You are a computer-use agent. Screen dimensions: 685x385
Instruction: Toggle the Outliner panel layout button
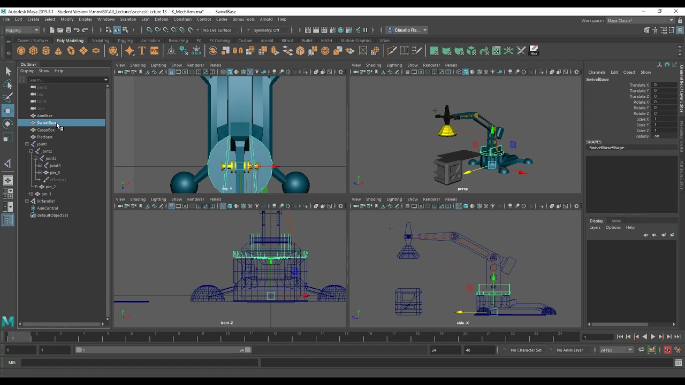[8, 220]
